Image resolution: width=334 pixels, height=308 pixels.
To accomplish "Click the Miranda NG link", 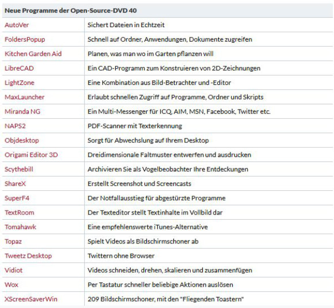I will (x=22, y=111).
